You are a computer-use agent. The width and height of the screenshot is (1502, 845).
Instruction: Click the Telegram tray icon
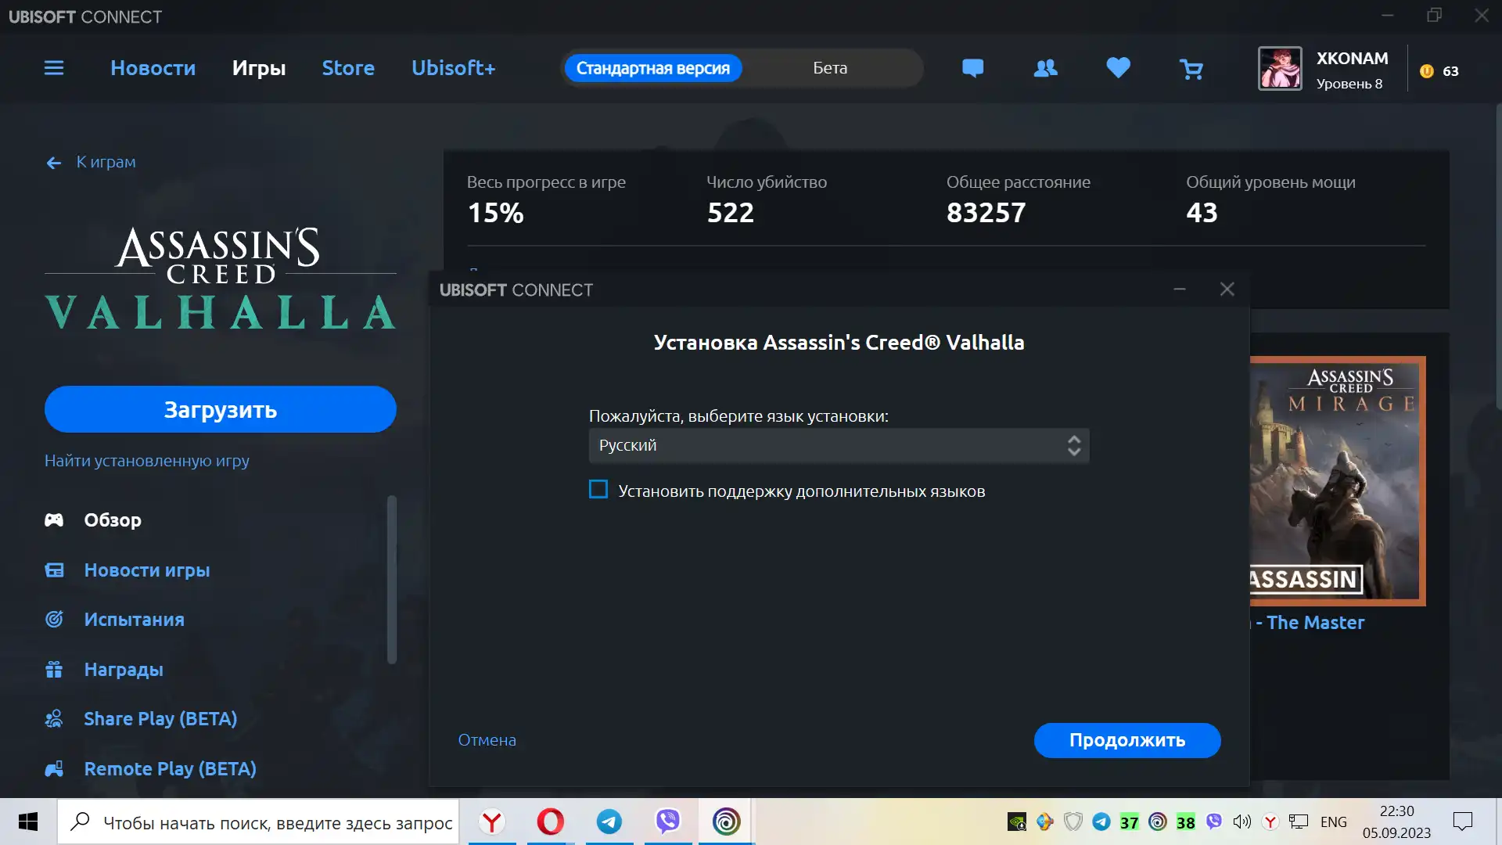point(1101,822)
